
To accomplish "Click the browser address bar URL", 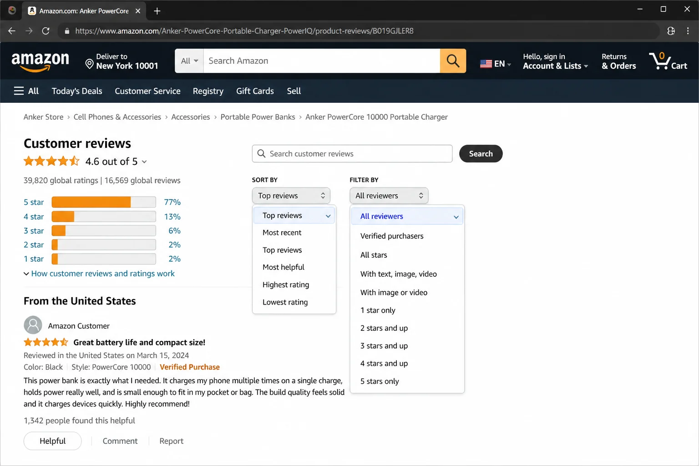I will coord(244,31).
